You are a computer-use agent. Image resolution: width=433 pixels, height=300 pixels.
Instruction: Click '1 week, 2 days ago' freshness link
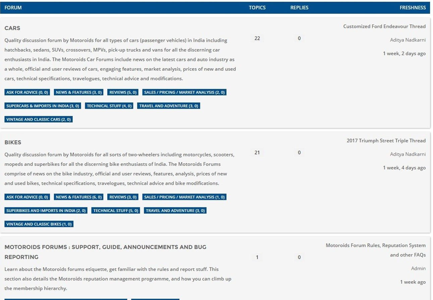404,54
